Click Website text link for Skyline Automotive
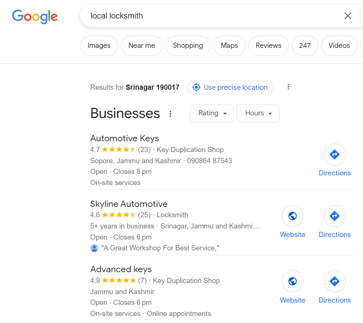 (x=292, y=235)
